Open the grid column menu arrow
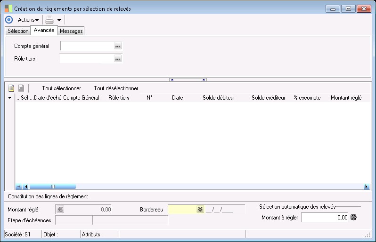This screenshot has width=376, height=242. coord(9,98)
